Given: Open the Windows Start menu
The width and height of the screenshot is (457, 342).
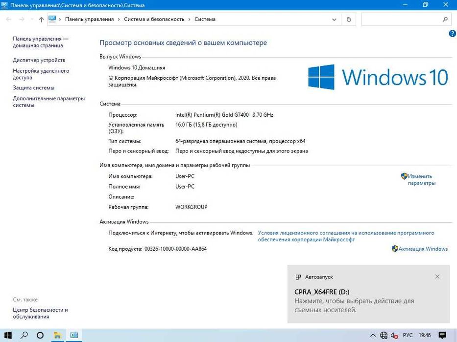Looking at the screenshot, I should tap(8, 335).
